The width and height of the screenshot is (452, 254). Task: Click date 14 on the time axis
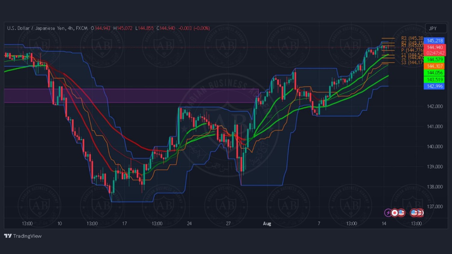tap(384, 224)
